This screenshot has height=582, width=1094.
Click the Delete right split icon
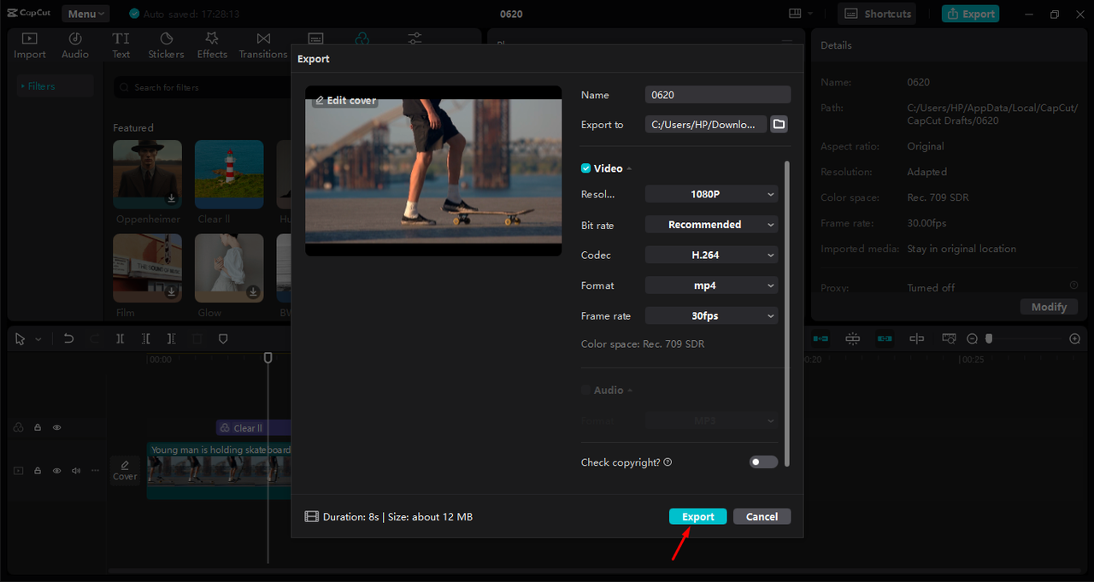(172, 339)
